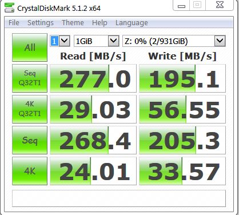239x215 pixels.
Task: Start the 4K benchmark
Action: (x=30, y=171)
